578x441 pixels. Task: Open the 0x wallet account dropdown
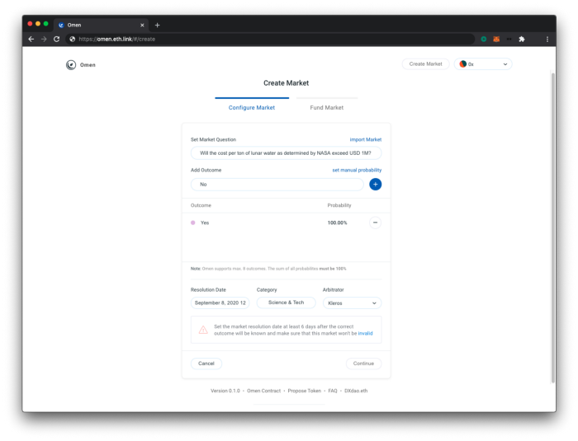(x=483, y=64)
